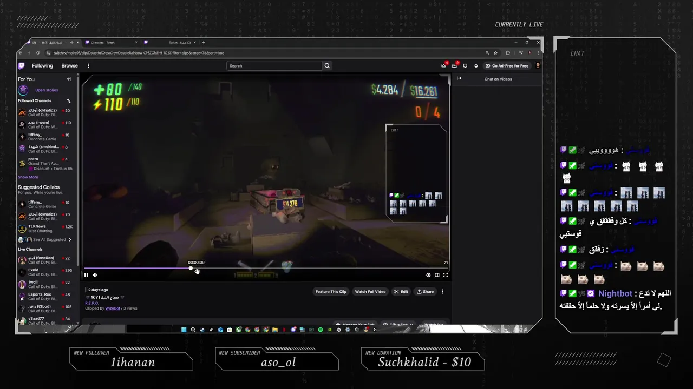The height and width of the screenshot is (389, 693).
Task: Open a new browser tab
Action: pyautogui.click(x=204, y=42)
